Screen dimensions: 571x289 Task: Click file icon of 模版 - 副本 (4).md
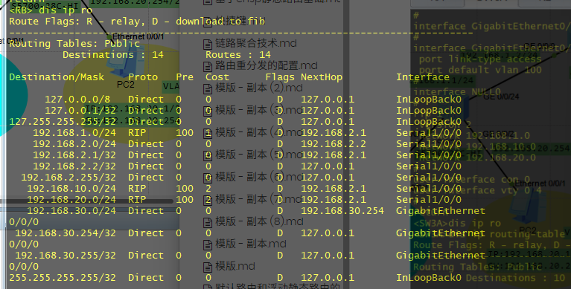pos(208,134)
